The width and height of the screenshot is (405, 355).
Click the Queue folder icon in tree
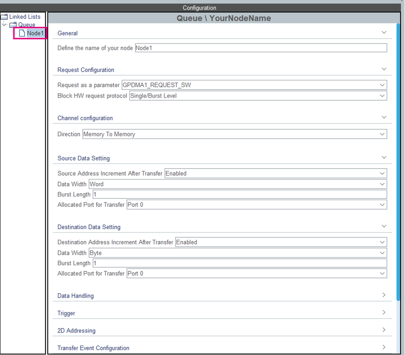click(x=13, y=25)
